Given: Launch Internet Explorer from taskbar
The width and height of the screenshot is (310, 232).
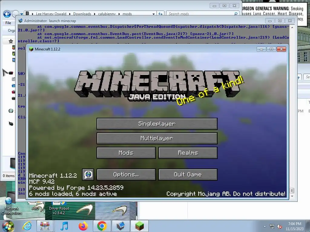Looking at the screenshot, I should coord(27,226).
